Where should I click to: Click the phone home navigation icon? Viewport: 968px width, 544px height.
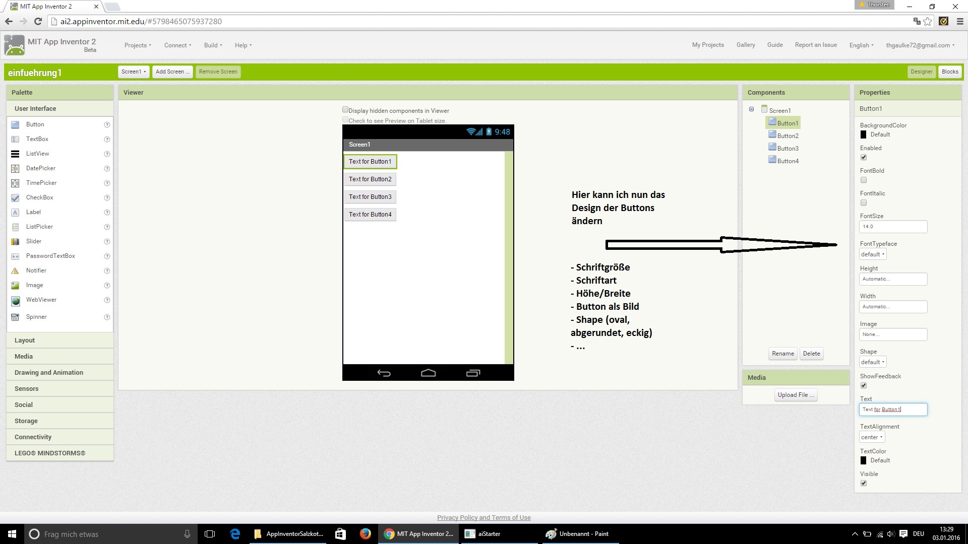[x=428, y=373]
